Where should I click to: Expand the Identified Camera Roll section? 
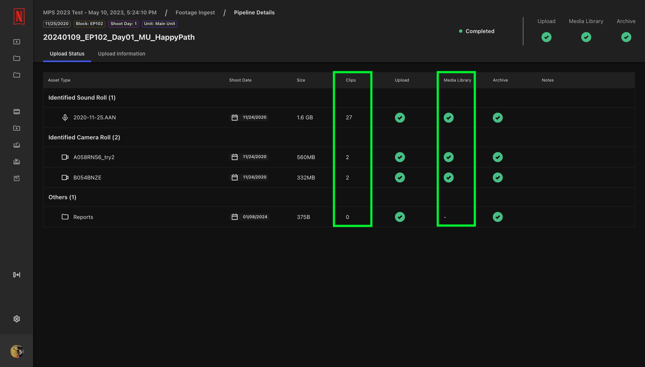point(84,137)
